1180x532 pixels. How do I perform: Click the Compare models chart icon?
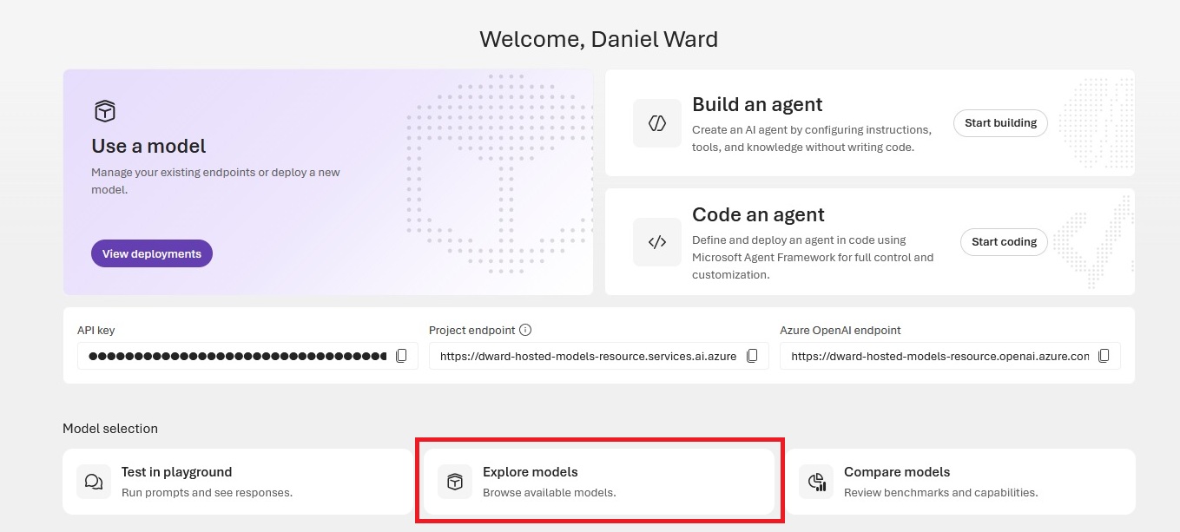coord(816,482)
